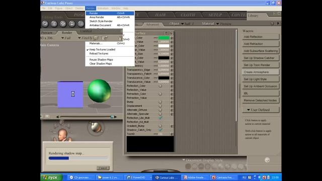Open render quality Full dropdown
Screen dimensions: 322x181
66,38
